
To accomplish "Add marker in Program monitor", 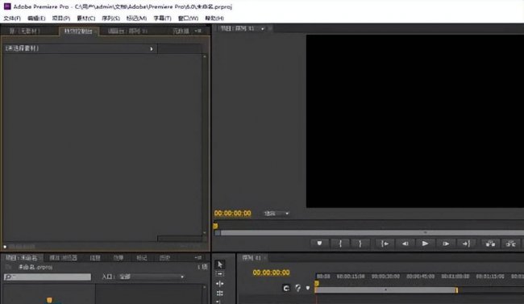I will (x=319, y=244).
